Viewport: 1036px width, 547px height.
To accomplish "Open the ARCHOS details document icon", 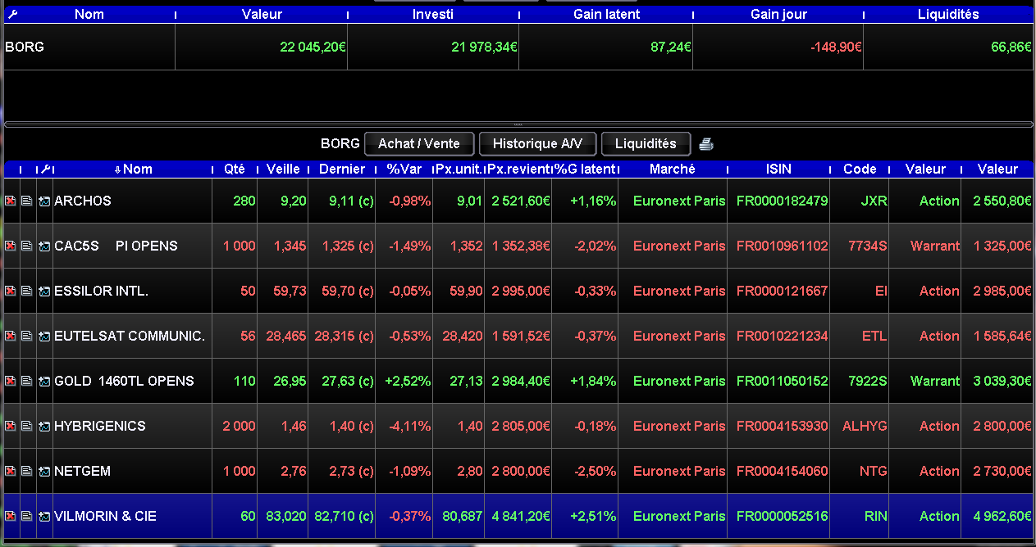I will click(x=27, y=201).
